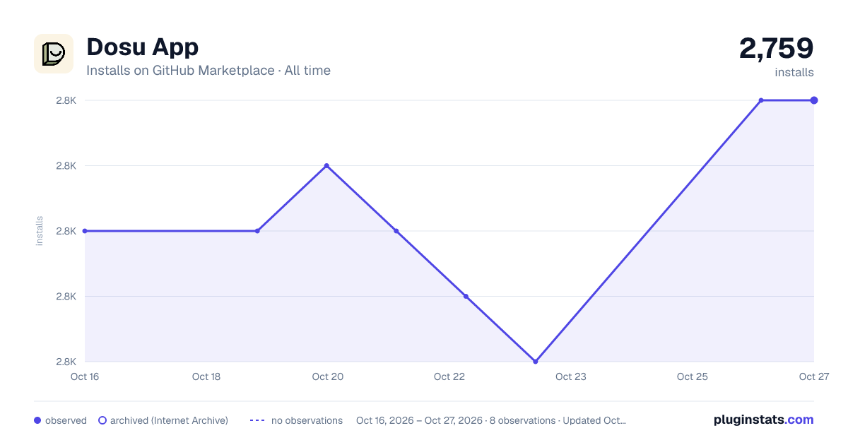Click the Oct 25 axis label
Image resolution: width=848 pixels, height=445 pixels.
(693, 376)
